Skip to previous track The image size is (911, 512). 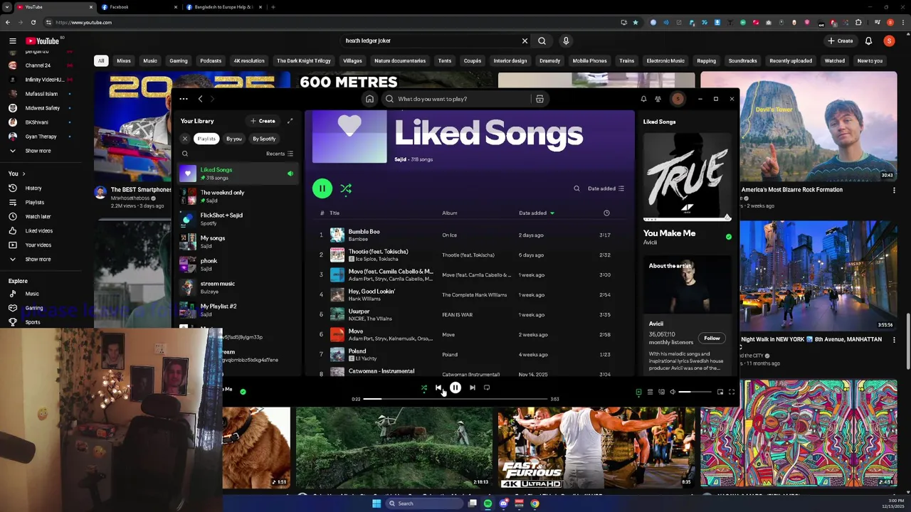tap(438, 388)
